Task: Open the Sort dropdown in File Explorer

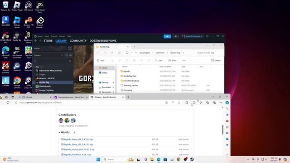Action: point(159,60)
